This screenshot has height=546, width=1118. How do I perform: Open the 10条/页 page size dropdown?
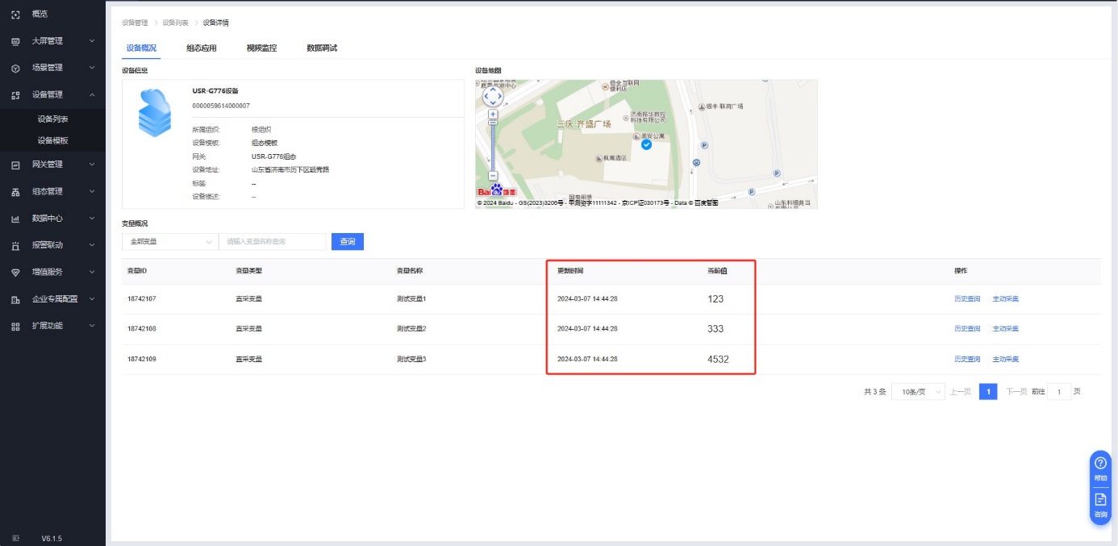(918, 392)
